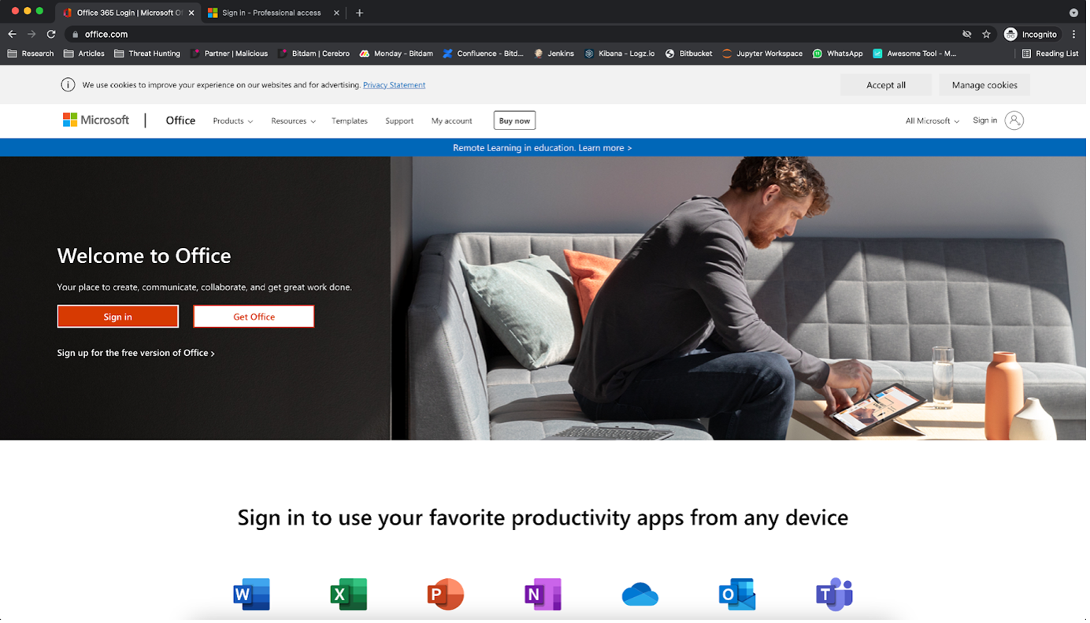Screen dimensions: 1090x623
Task: Open the Excel app icon
Action: (349, 595)
